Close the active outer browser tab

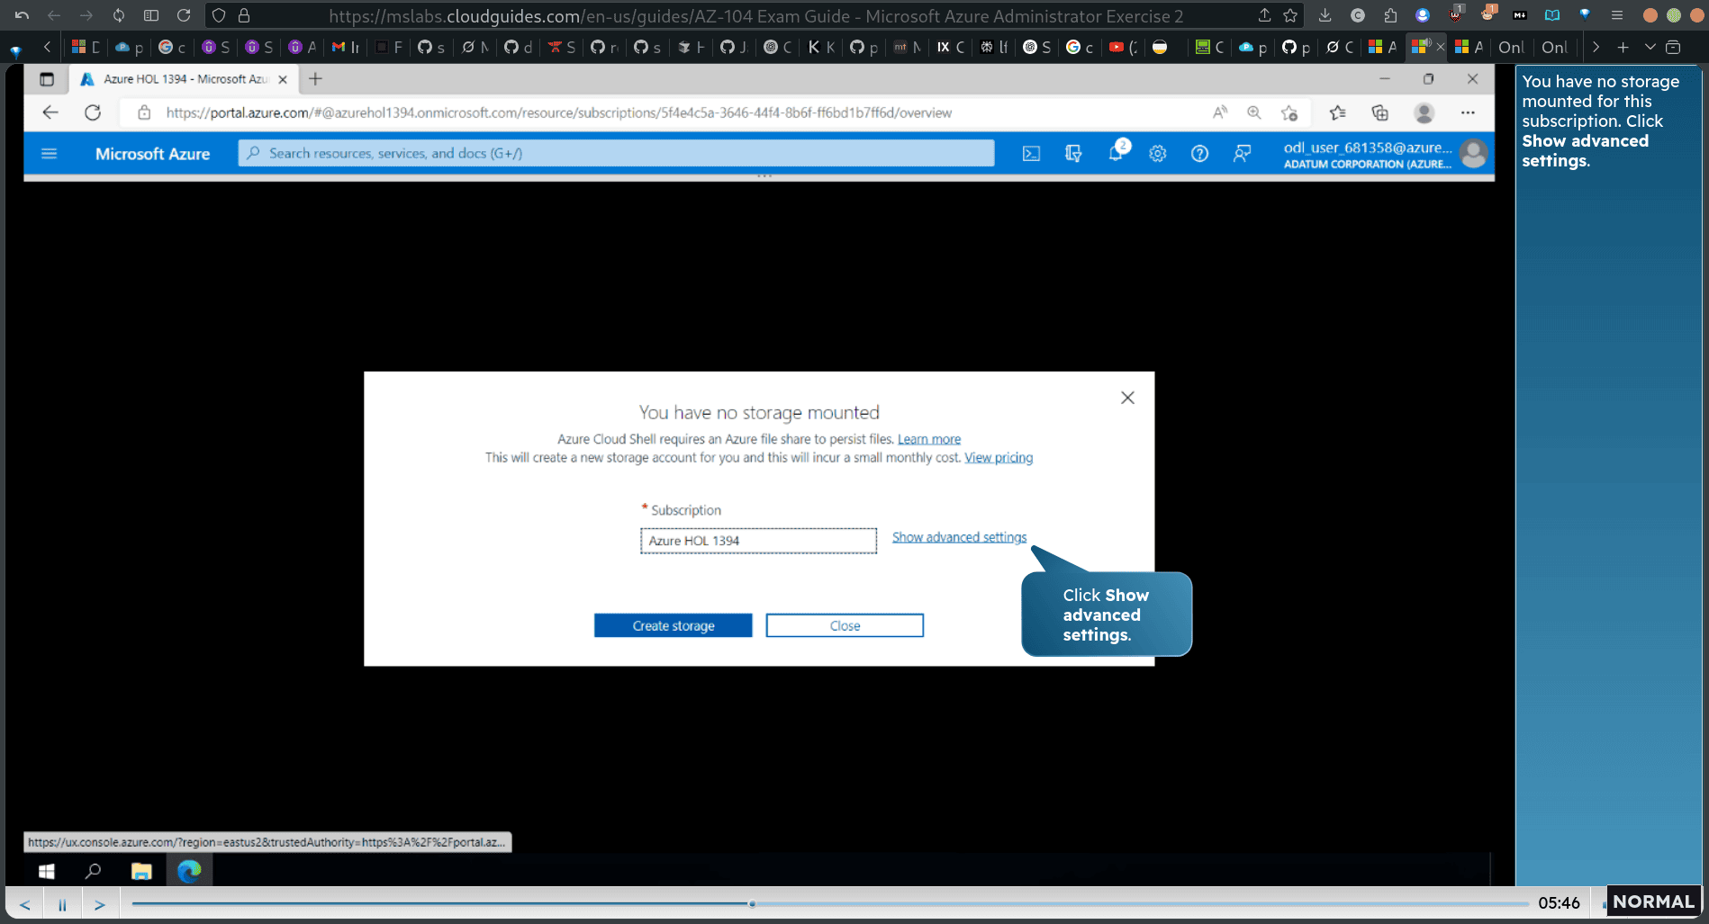[1440, 47]
